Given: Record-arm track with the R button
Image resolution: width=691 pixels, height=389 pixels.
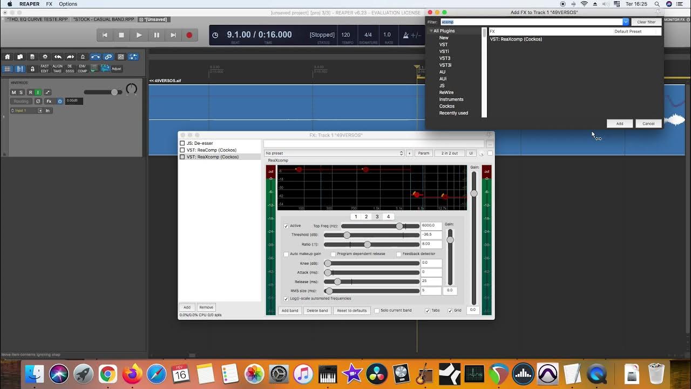Looking at the screenshot, I should point(30,92).
